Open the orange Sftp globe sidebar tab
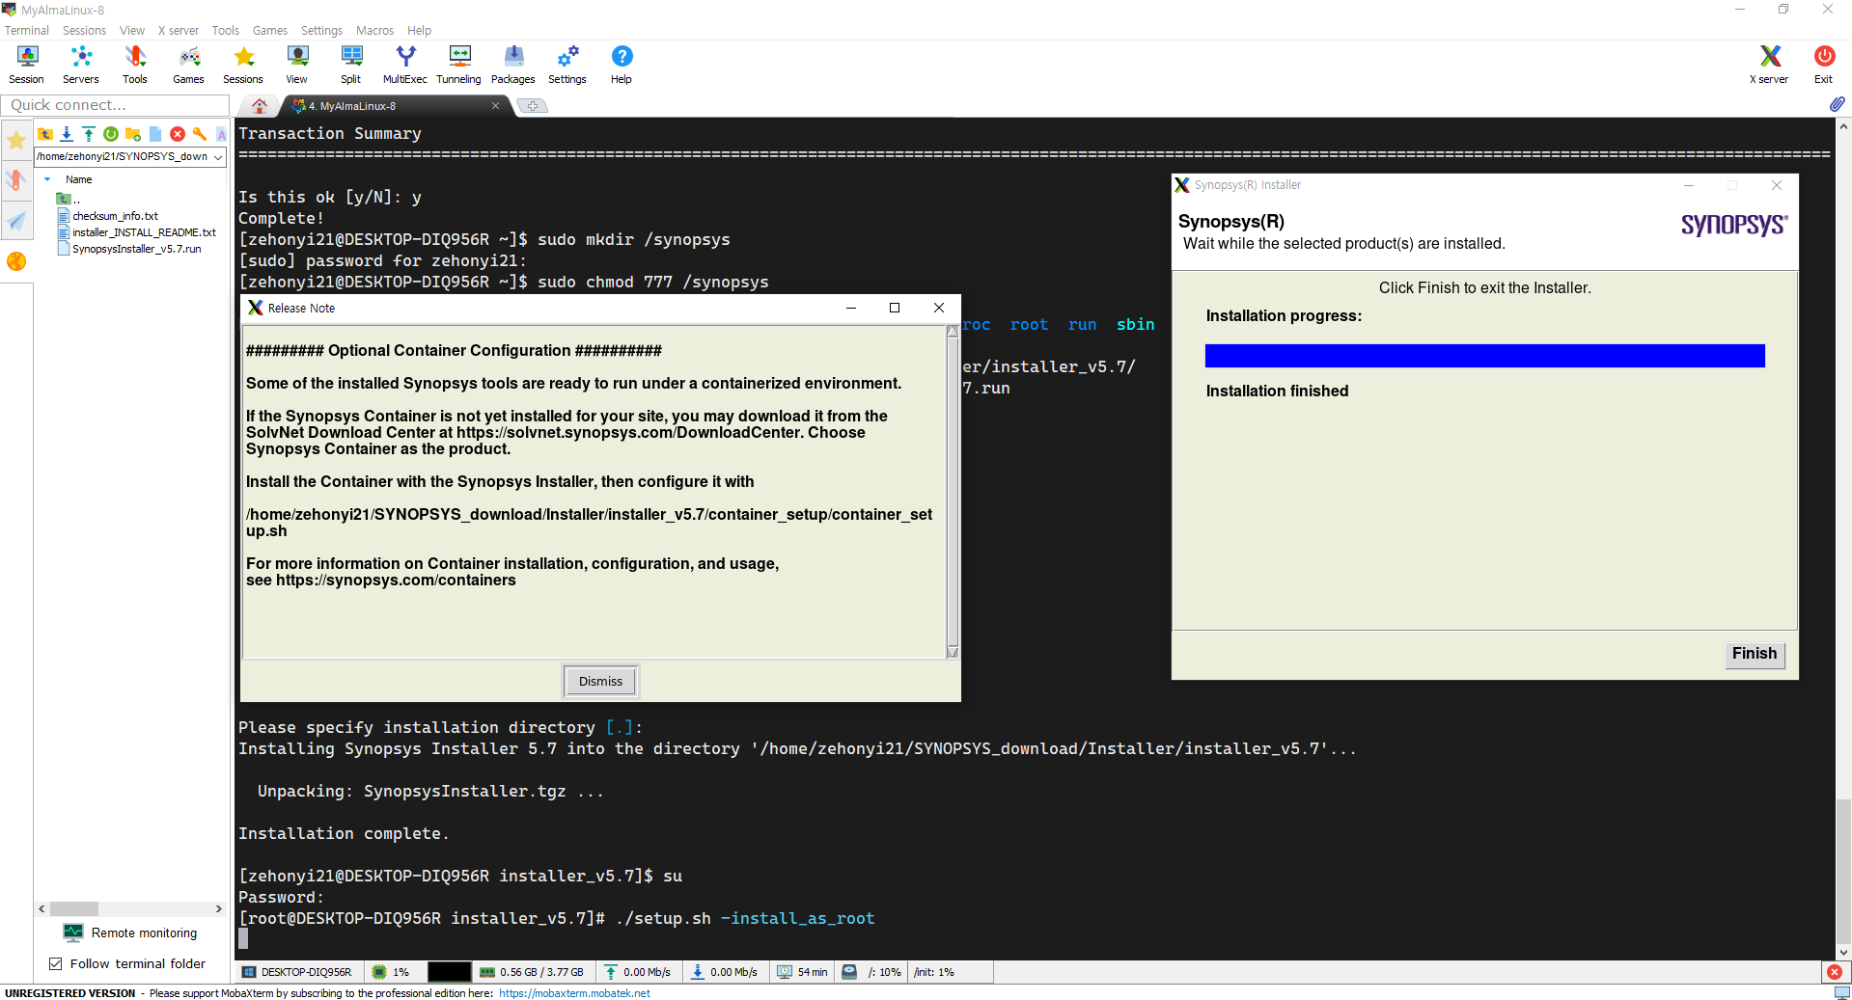 (16, 261)
